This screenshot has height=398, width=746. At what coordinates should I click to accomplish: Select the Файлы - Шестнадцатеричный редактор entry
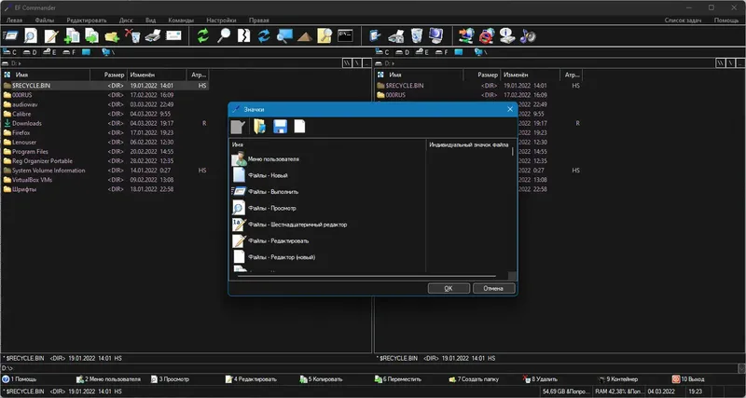297,225
